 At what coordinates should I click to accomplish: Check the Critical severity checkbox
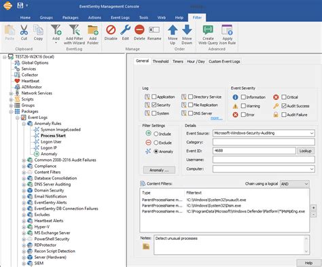[x=284, y=97]
